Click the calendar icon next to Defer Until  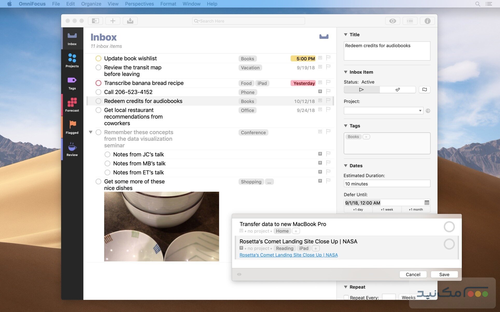pos(426,203)
